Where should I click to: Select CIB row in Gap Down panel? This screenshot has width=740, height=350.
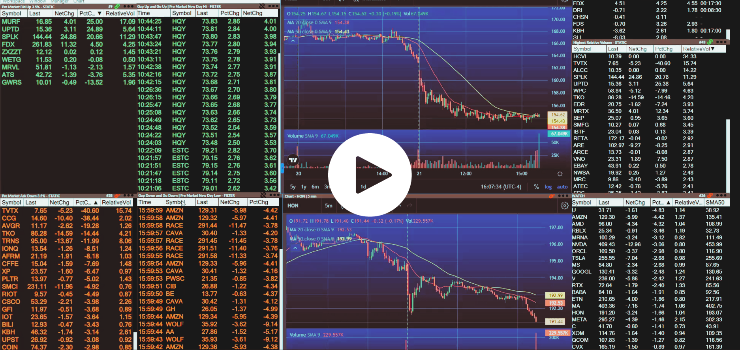[208, 286]
